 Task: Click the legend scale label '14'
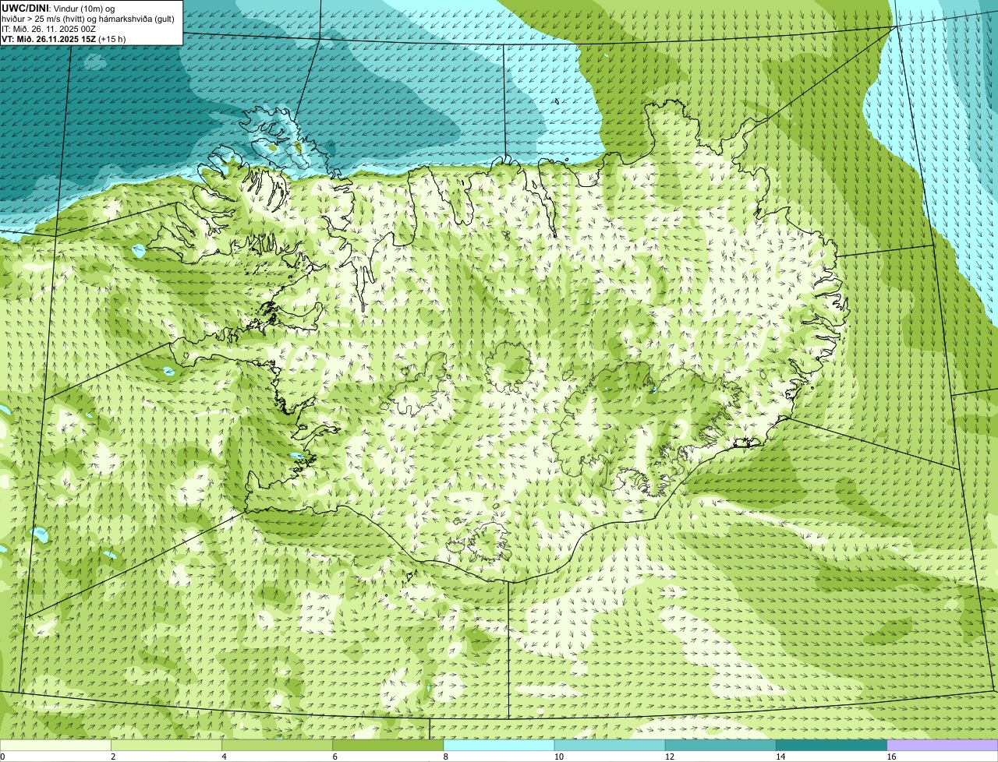pos(781,757)
